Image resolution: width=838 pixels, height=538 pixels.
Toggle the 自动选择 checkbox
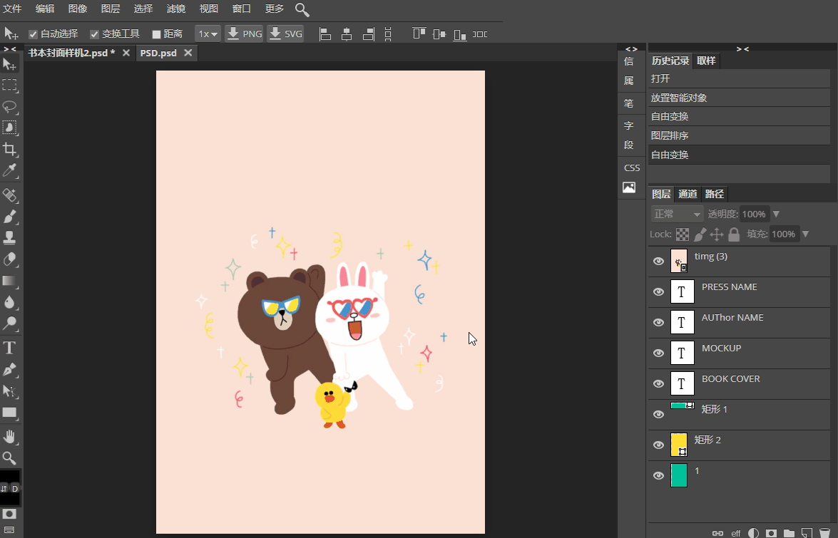33,34
